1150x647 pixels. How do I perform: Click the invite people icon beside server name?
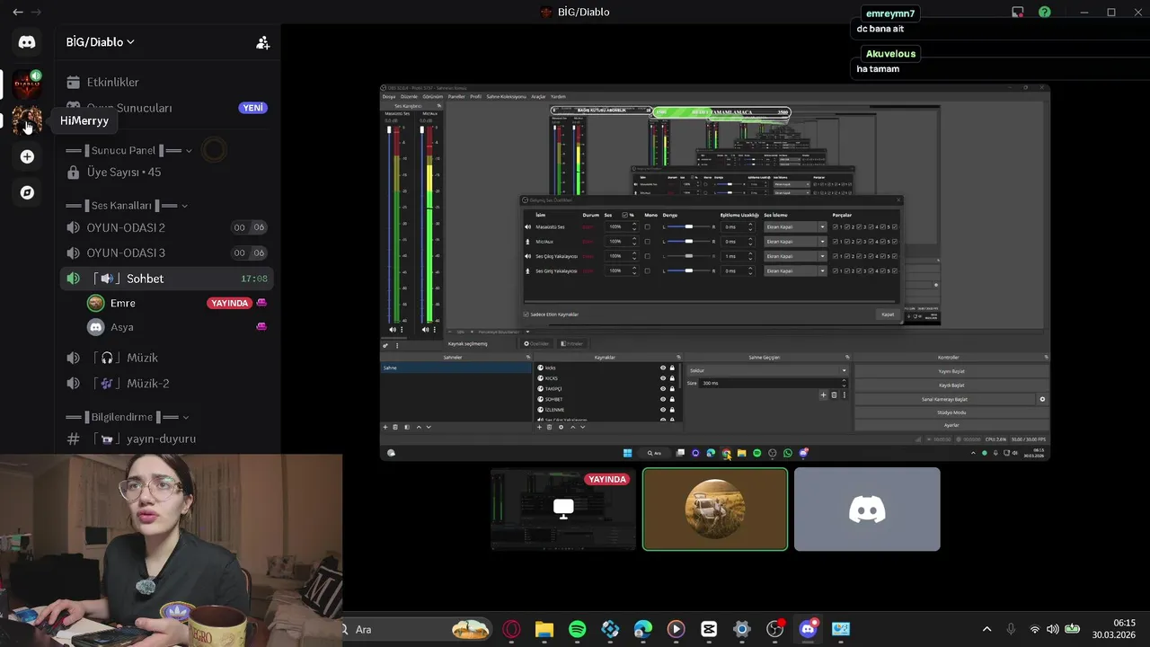262,42
